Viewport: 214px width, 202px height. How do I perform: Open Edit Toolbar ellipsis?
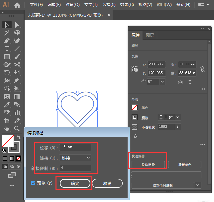(12, 186)
